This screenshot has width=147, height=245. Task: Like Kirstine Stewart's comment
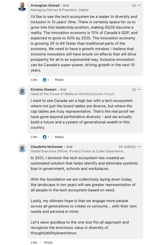tap(34, 137)
